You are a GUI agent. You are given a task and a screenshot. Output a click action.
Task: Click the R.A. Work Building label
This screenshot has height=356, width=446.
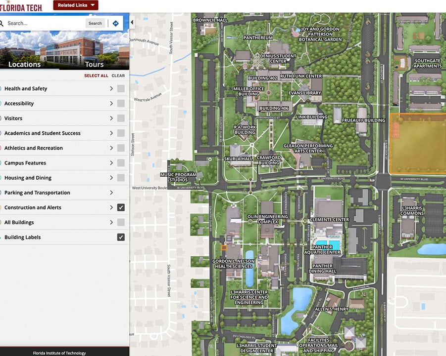[x=245, y=130]
